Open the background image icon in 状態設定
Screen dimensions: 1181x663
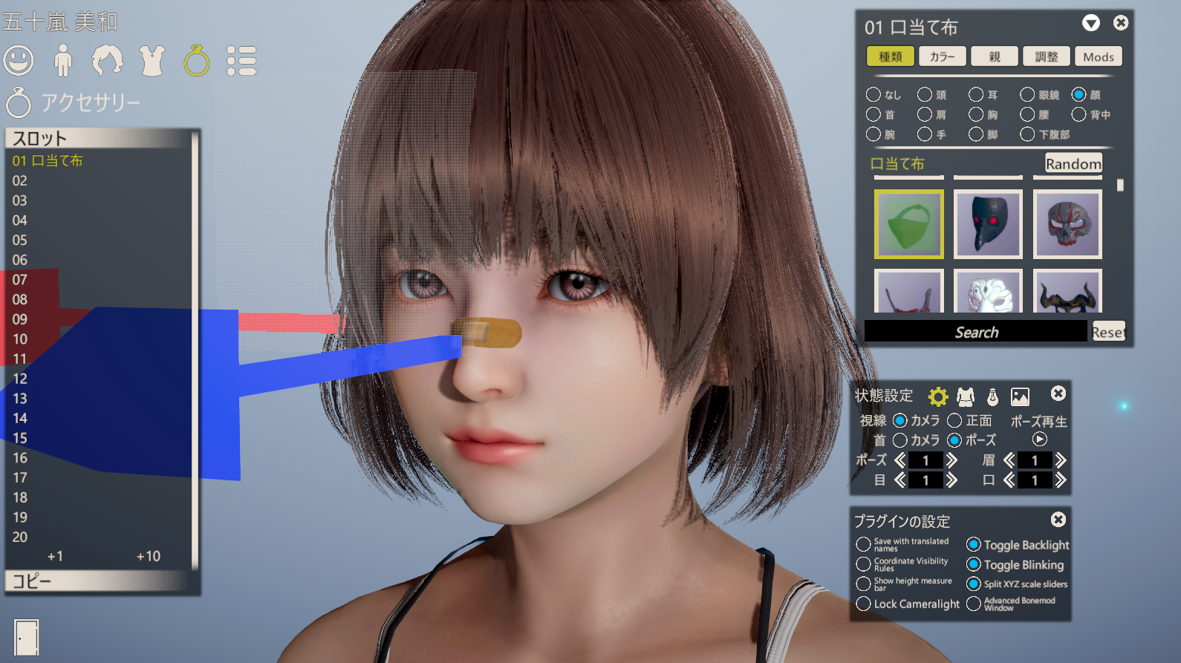[x=1020, y=397]
